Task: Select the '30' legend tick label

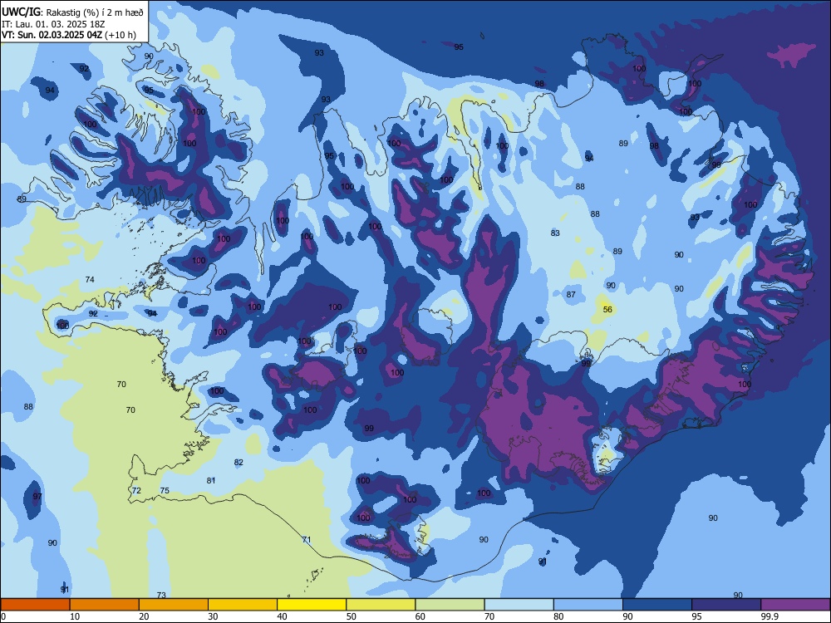Action: click(213, 616)
